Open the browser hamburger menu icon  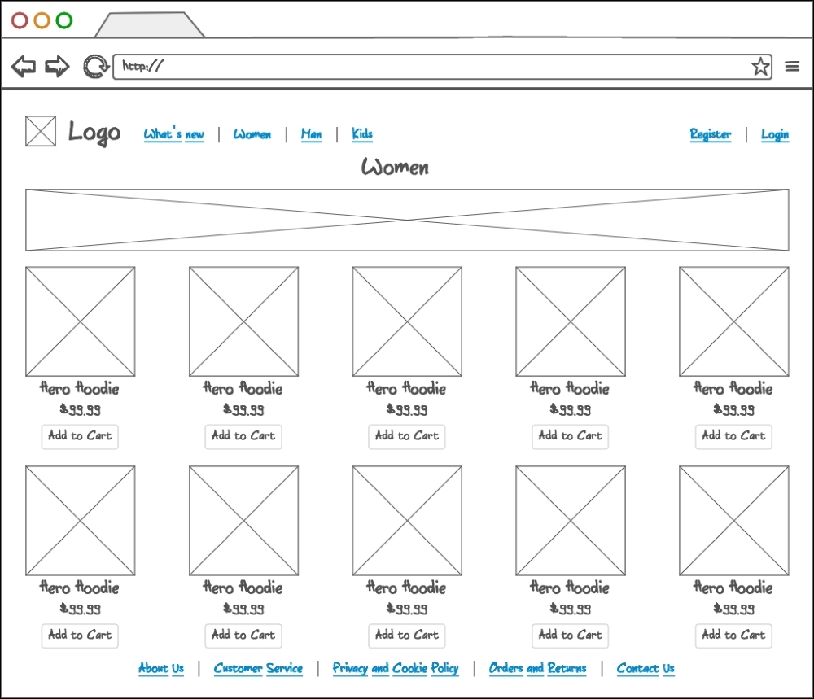pyautogui.click(x=792, y=66)
